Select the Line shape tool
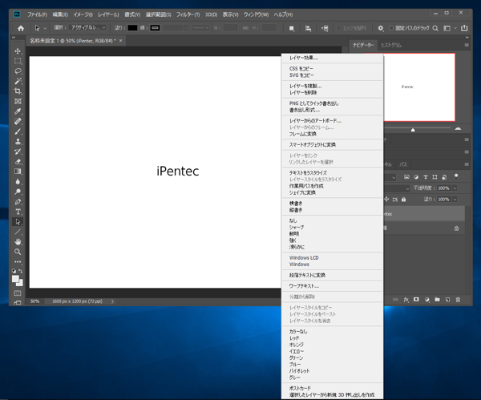481x400 pixels. pyautogui.click(x=18, y=232)
